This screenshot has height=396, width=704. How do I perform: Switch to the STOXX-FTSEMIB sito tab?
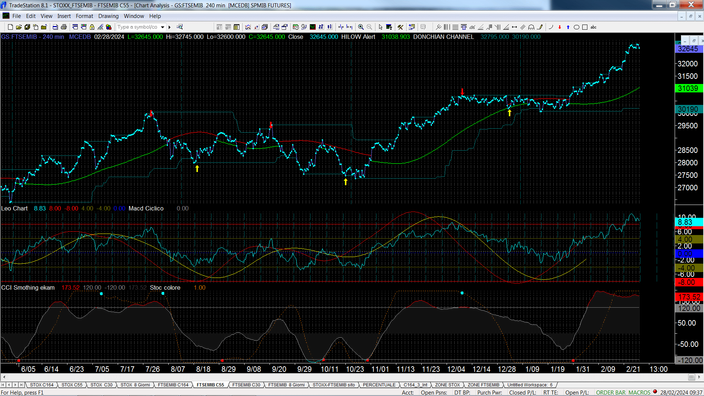coord(334,385)
